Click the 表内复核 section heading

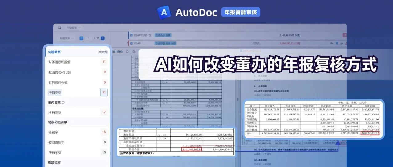click(55, 102)
